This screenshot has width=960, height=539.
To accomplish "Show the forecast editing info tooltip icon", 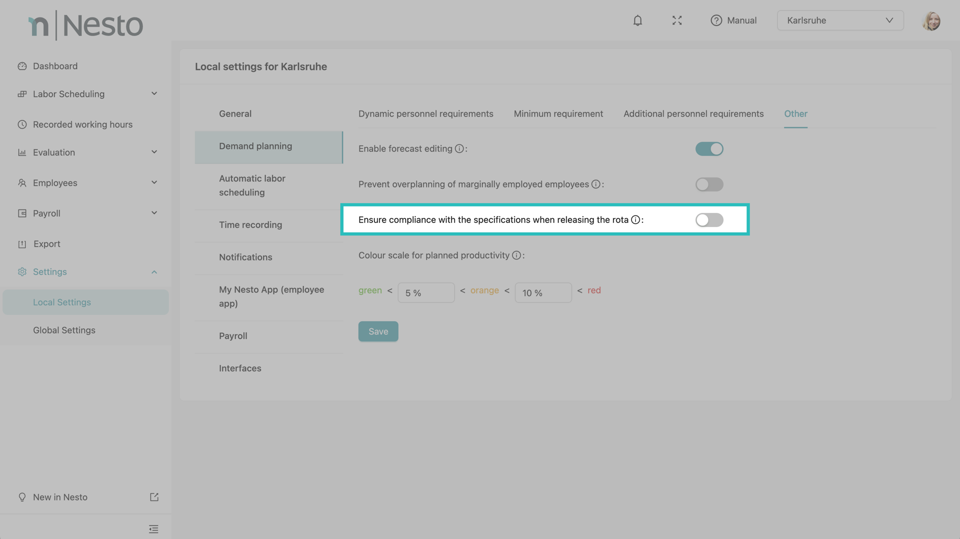I will click(x=459, y=148).
